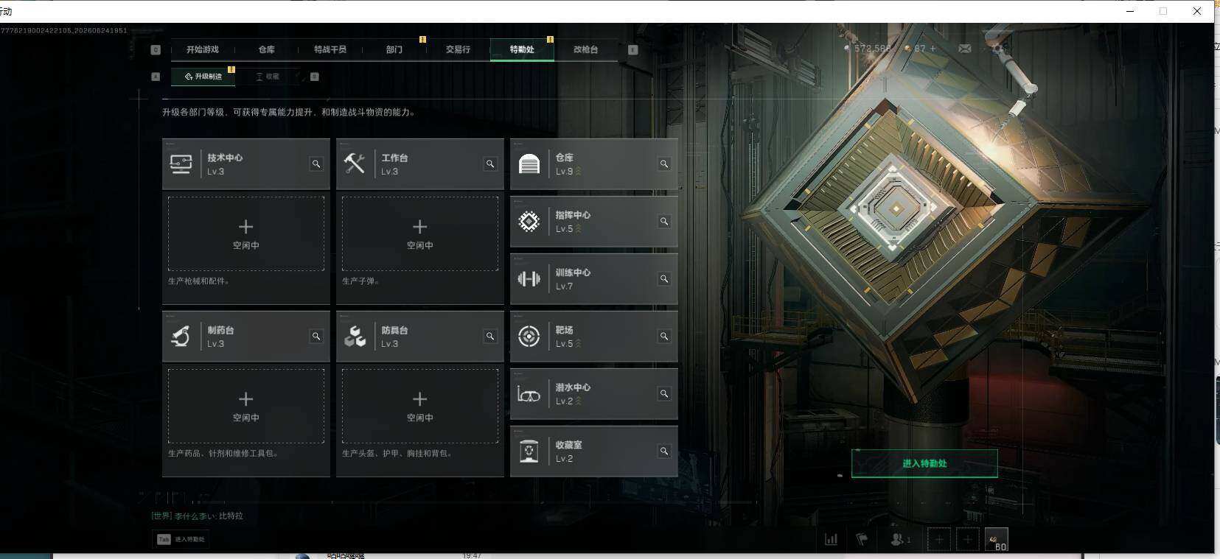Start production in 技术中心 idle slot
This screenshot has height=559, width=1220.
click(x=246, y=233)
